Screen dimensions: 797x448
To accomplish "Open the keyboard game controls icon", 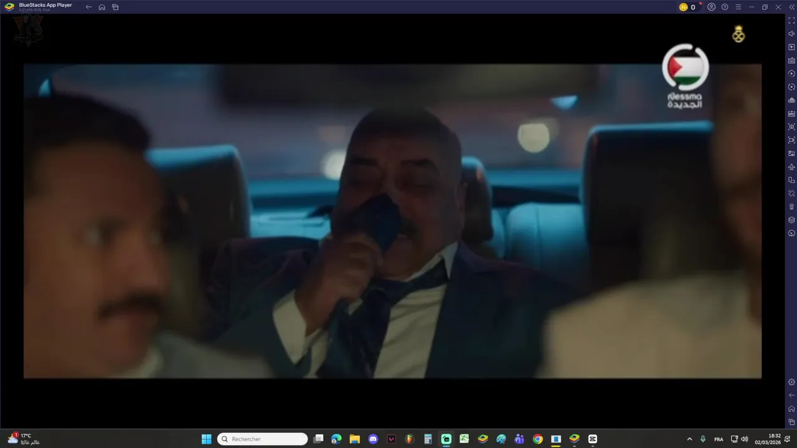I will (x=791, y=60).
